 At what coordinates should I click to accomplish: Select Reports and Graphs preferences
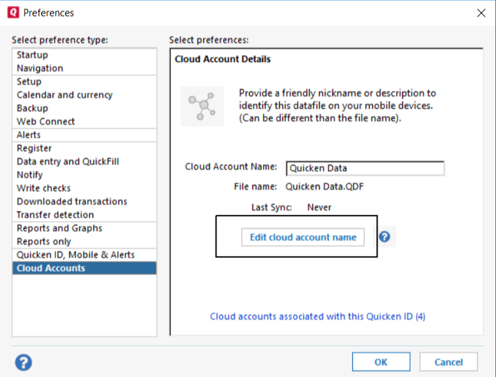pyautogui.click(x=85, y=228)
